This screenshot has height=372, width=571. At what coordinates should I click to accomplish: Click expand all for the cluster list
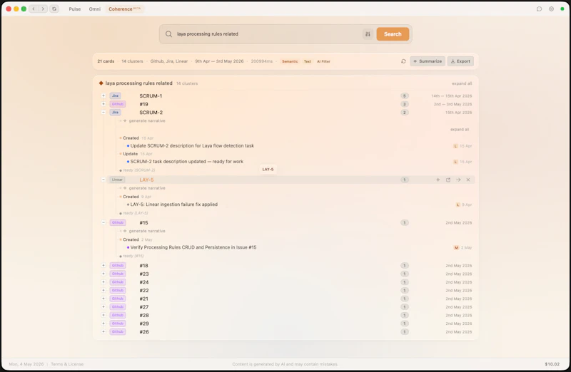pos(462,83)
